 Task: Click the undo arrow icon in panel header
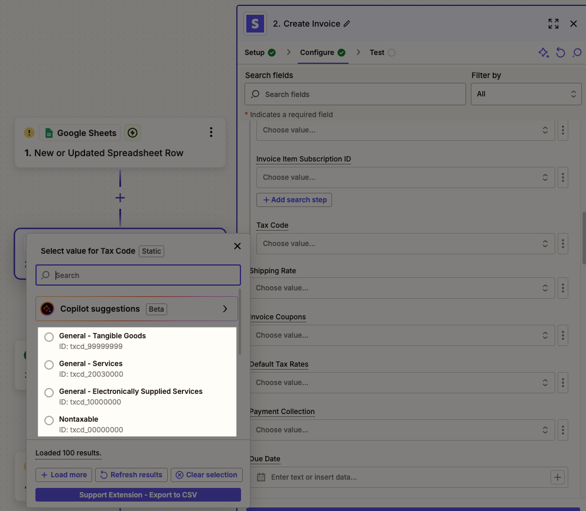561,53
